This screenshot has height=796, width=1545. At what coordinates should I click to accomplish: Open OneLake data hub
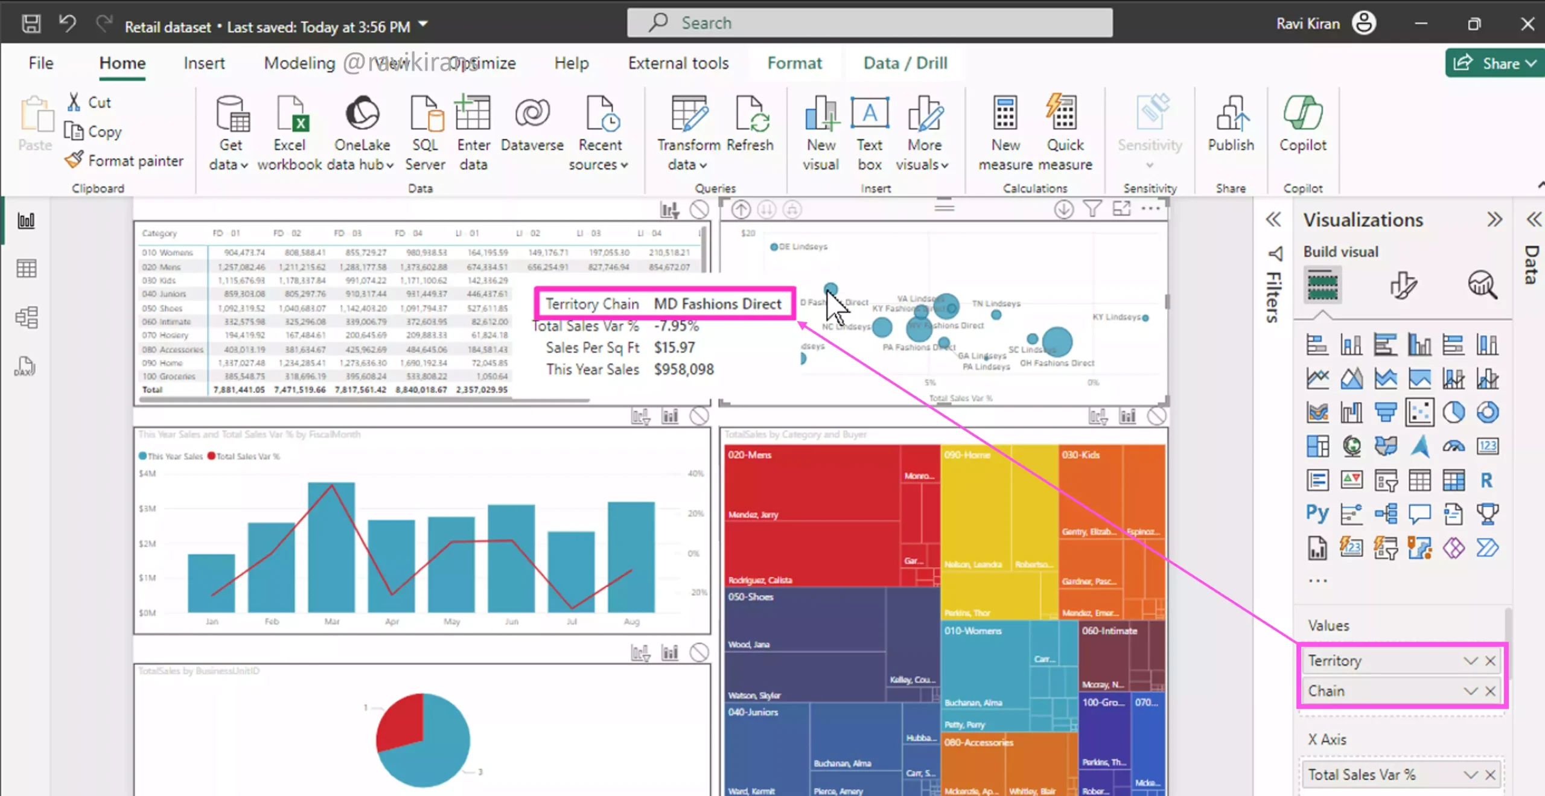tap(362, 133)
